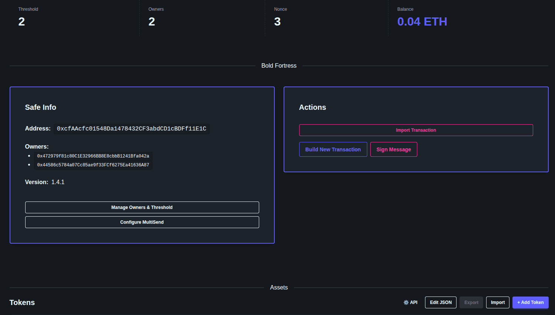Click owner address ending Bfa042a

click(x=93, y=156)
